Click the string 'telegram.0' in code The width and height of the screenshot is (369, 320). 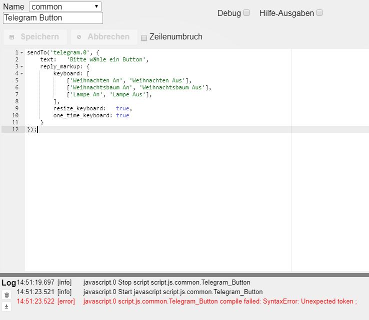tap(69, 52)
